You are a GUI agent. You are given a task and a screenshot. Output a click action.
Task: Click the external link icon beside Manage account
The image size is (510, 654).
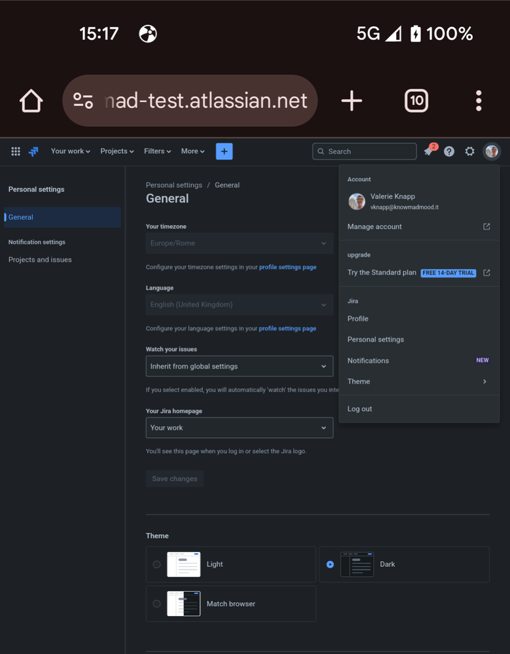pyautogui.click(x=486, y=227)
